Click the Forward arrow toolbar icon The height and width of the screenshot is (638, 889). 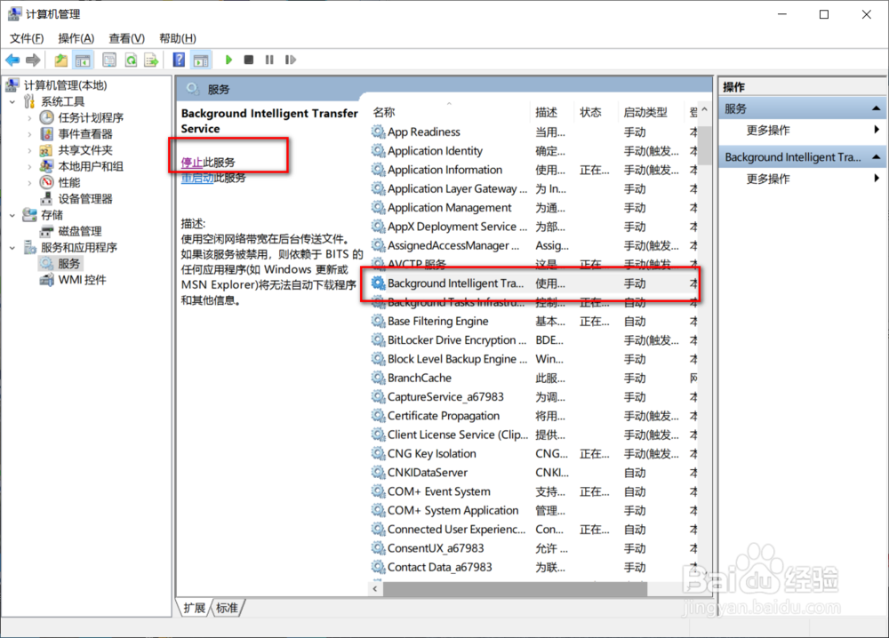(34, 60)
